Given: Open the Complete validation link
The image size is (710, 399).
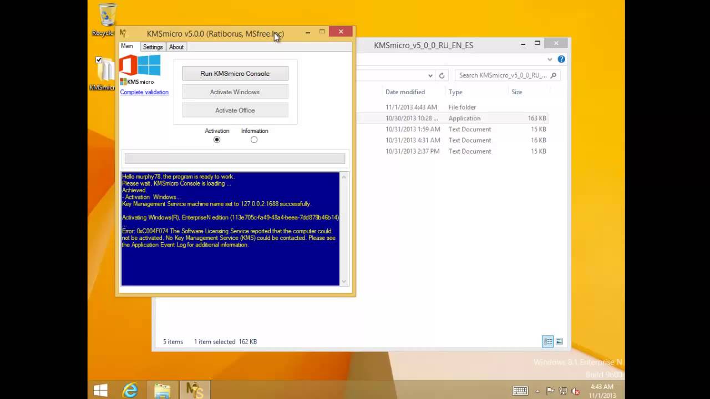Looking at the screenshot, I should point(144,92).
